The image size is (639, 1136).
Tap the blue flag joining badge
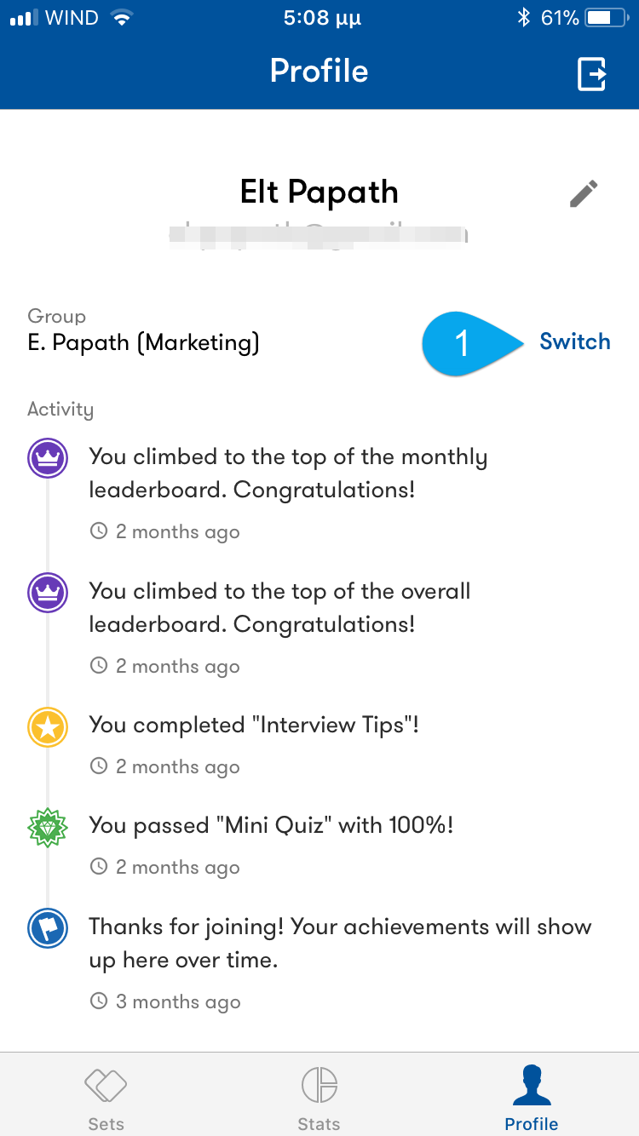click(x=49, y=929)
